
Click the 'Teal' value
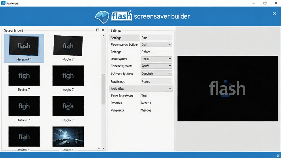(x=144, y=95)
